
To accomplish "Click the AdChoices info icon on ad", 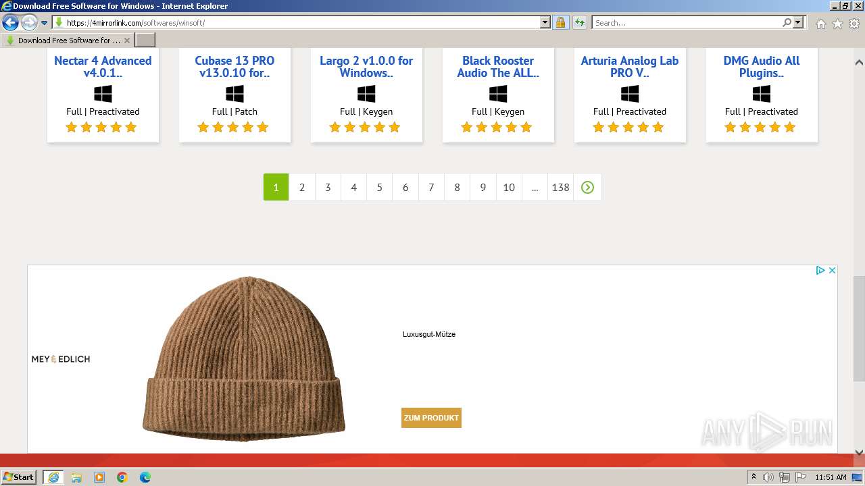I will (x=820, y=270).
